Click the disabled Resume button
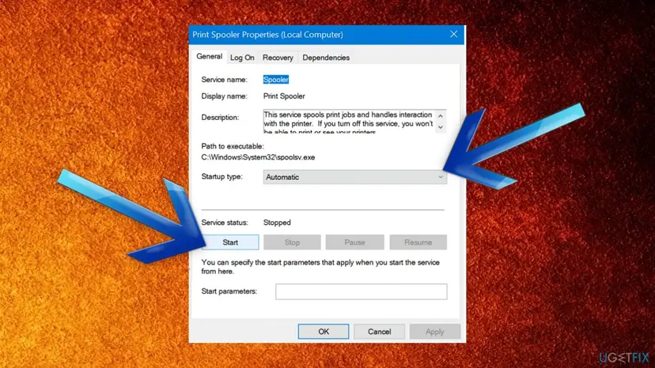The height and width of the screenshot is (368, 655). pyautogui.click(x=418, y=242)
